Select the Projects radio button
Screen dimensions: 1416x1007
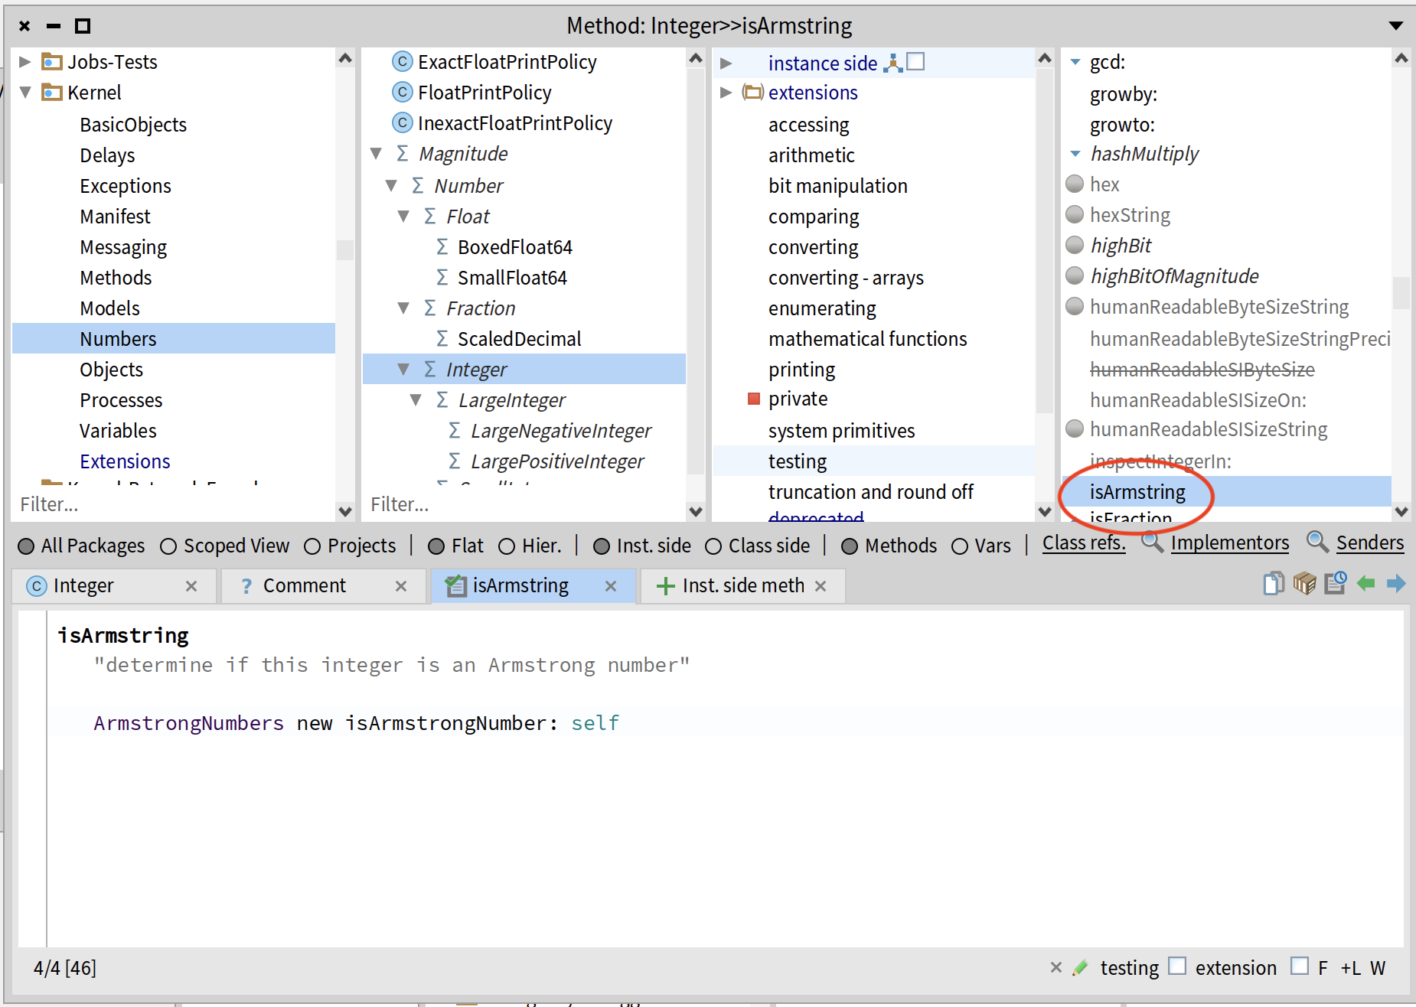[x=312, y=546]
